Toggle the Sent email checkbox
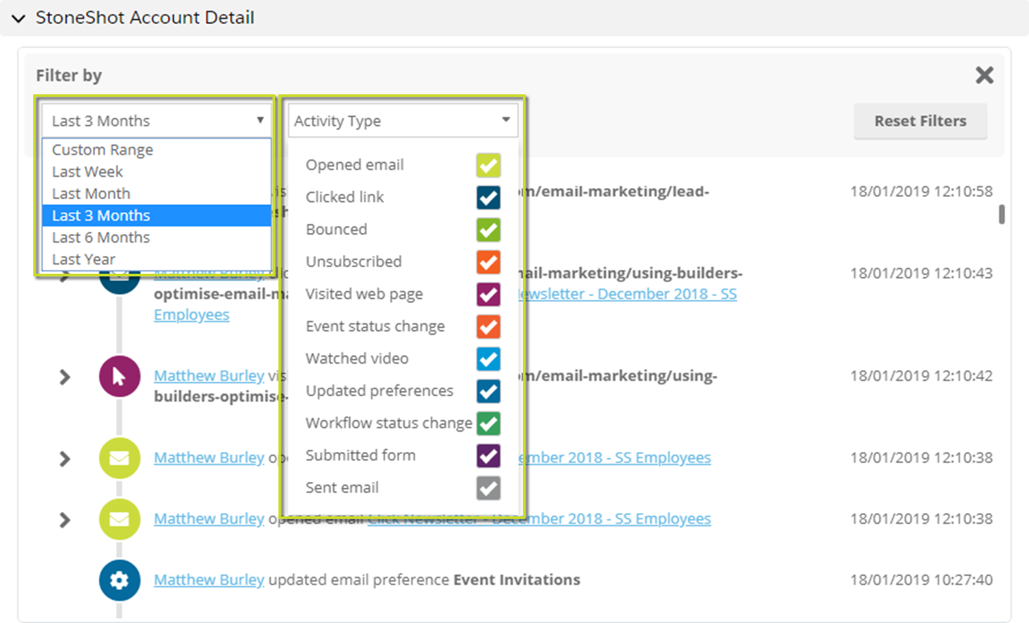 (x=488, y=488)
